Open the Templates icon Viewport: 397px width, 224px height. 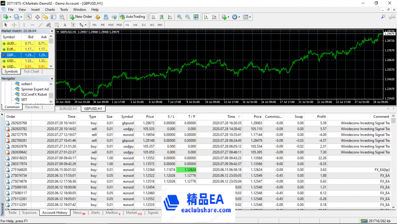[245, 17]
